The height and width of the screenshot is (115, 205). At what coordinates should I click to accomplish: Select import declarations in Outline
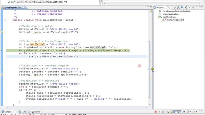171,14
